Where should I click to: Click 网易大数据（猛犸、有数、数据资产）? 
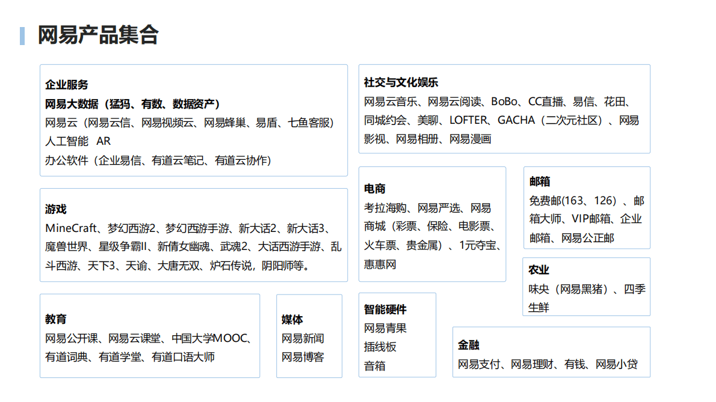click(132, 103)
